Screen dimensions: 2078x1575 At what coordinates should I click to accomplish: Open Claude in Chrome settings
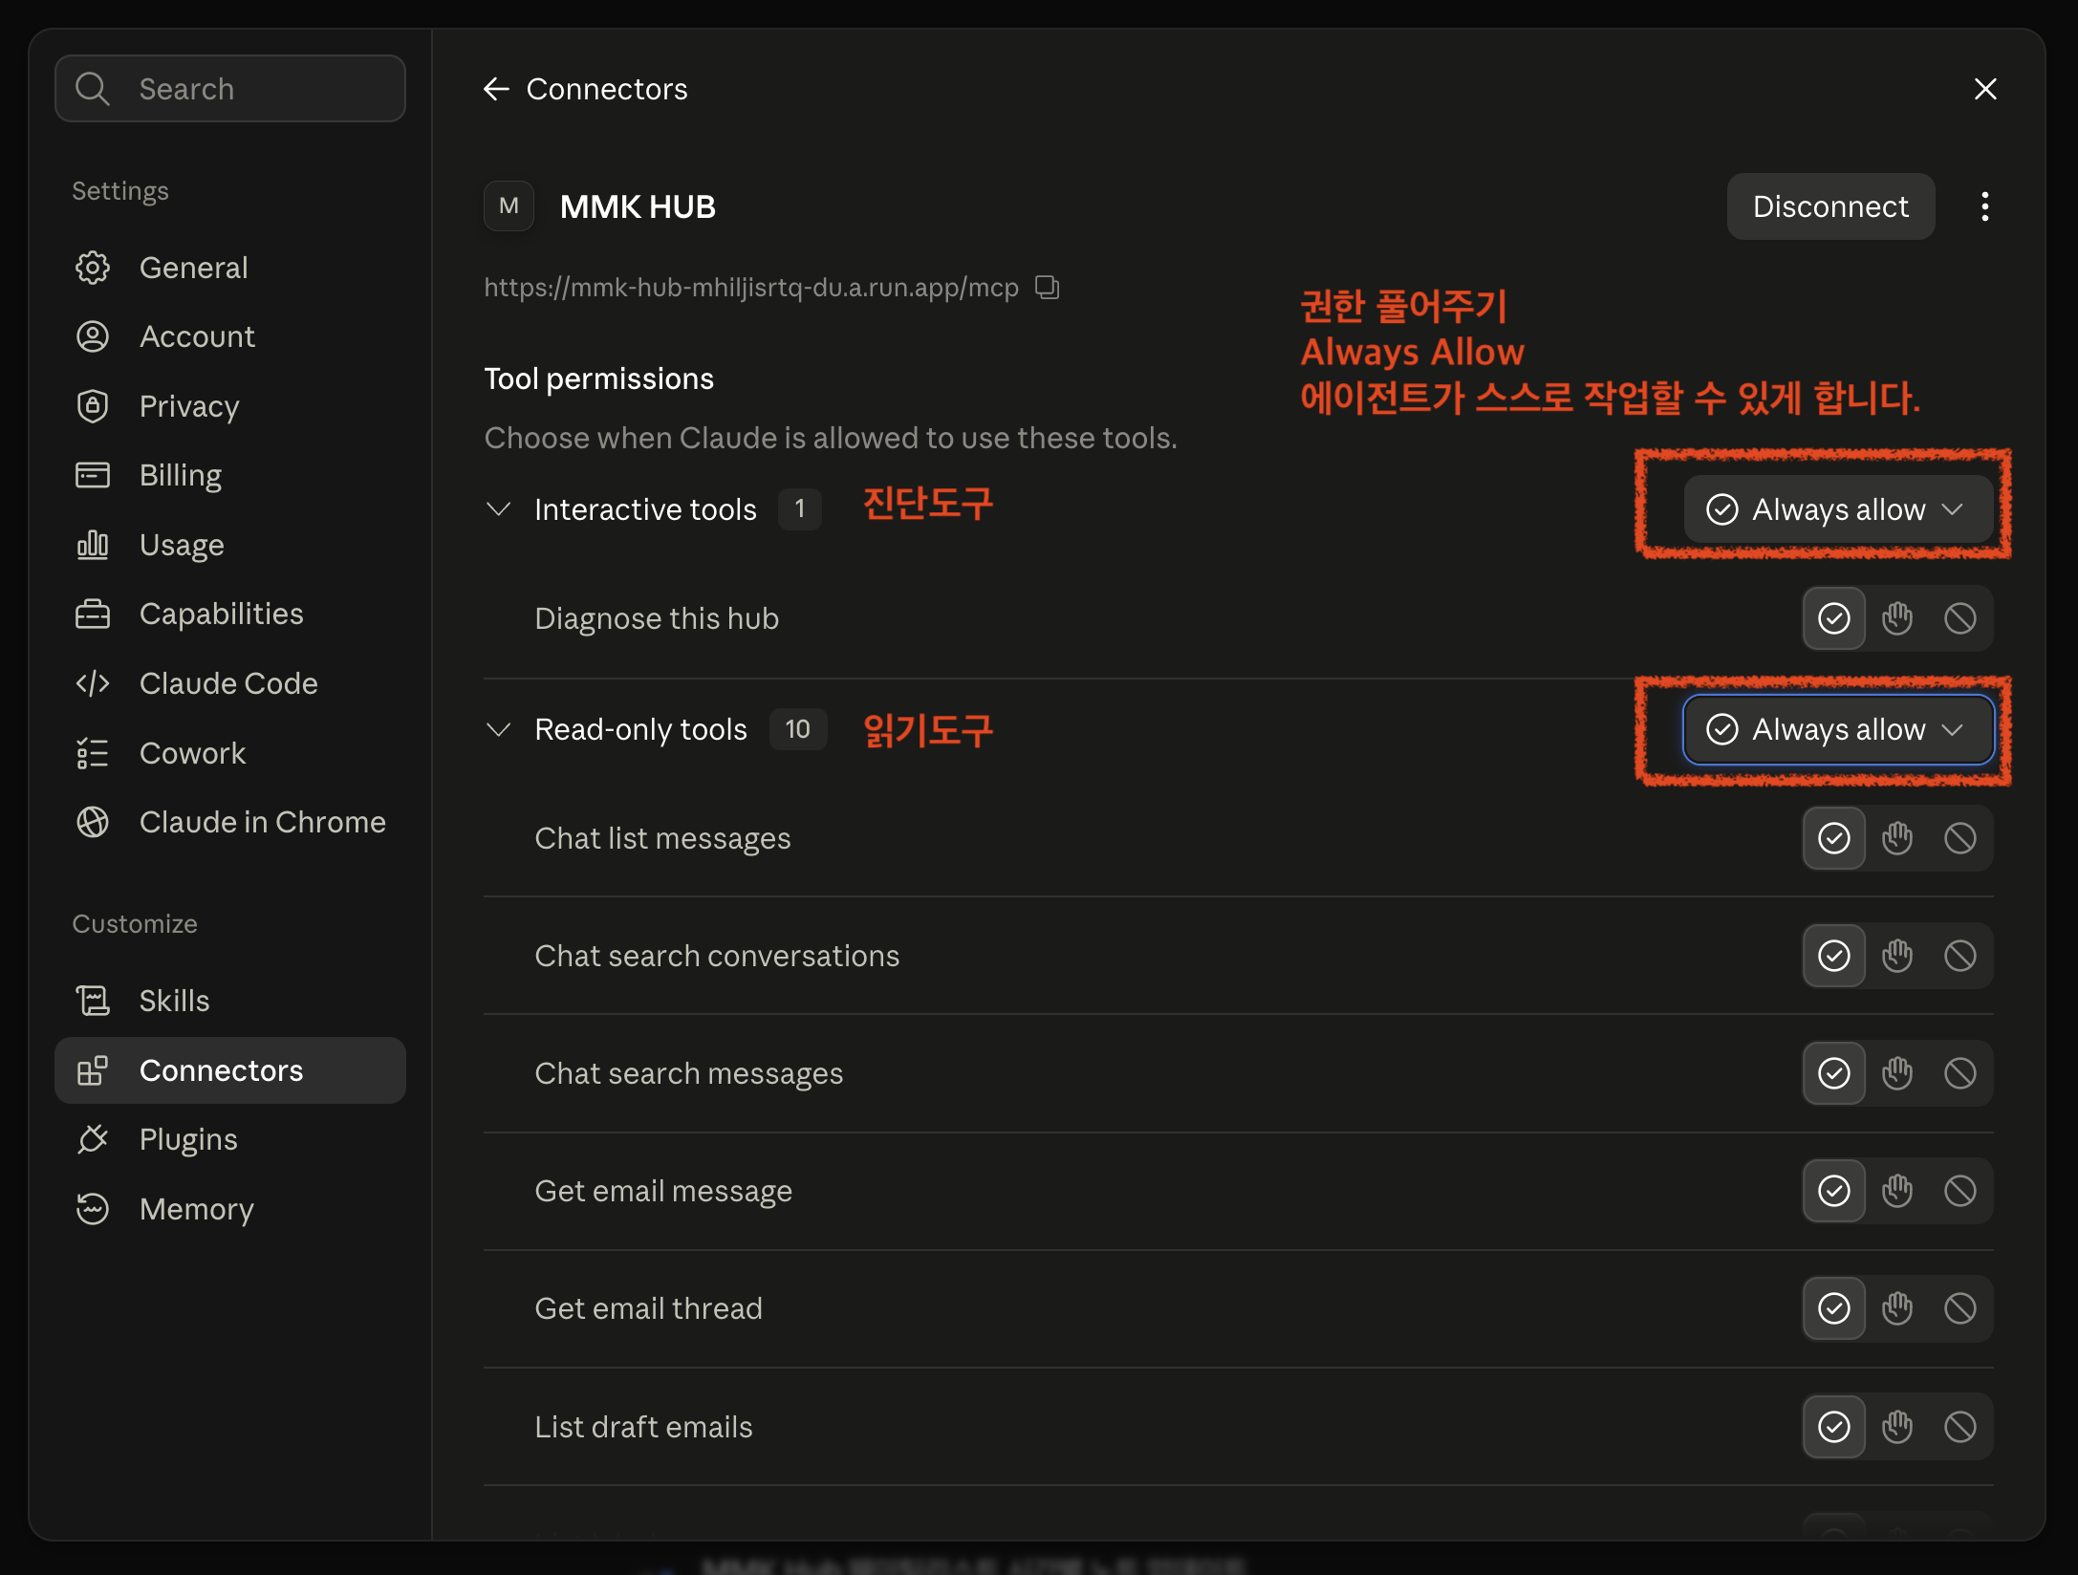(x=229, y=822)
